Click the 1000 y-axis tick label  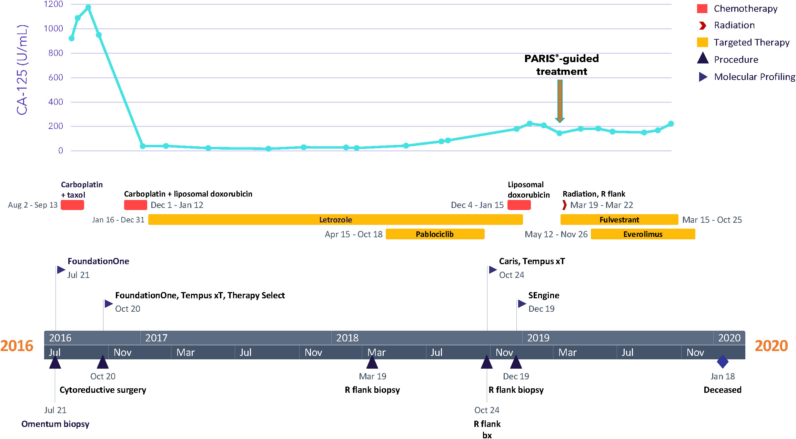(53, 29)
